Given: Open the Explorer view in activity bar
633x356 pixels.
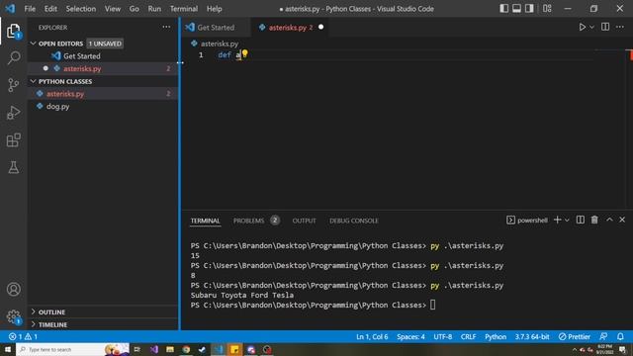Looking at the screenshot, I should click(x=13, y=31).
